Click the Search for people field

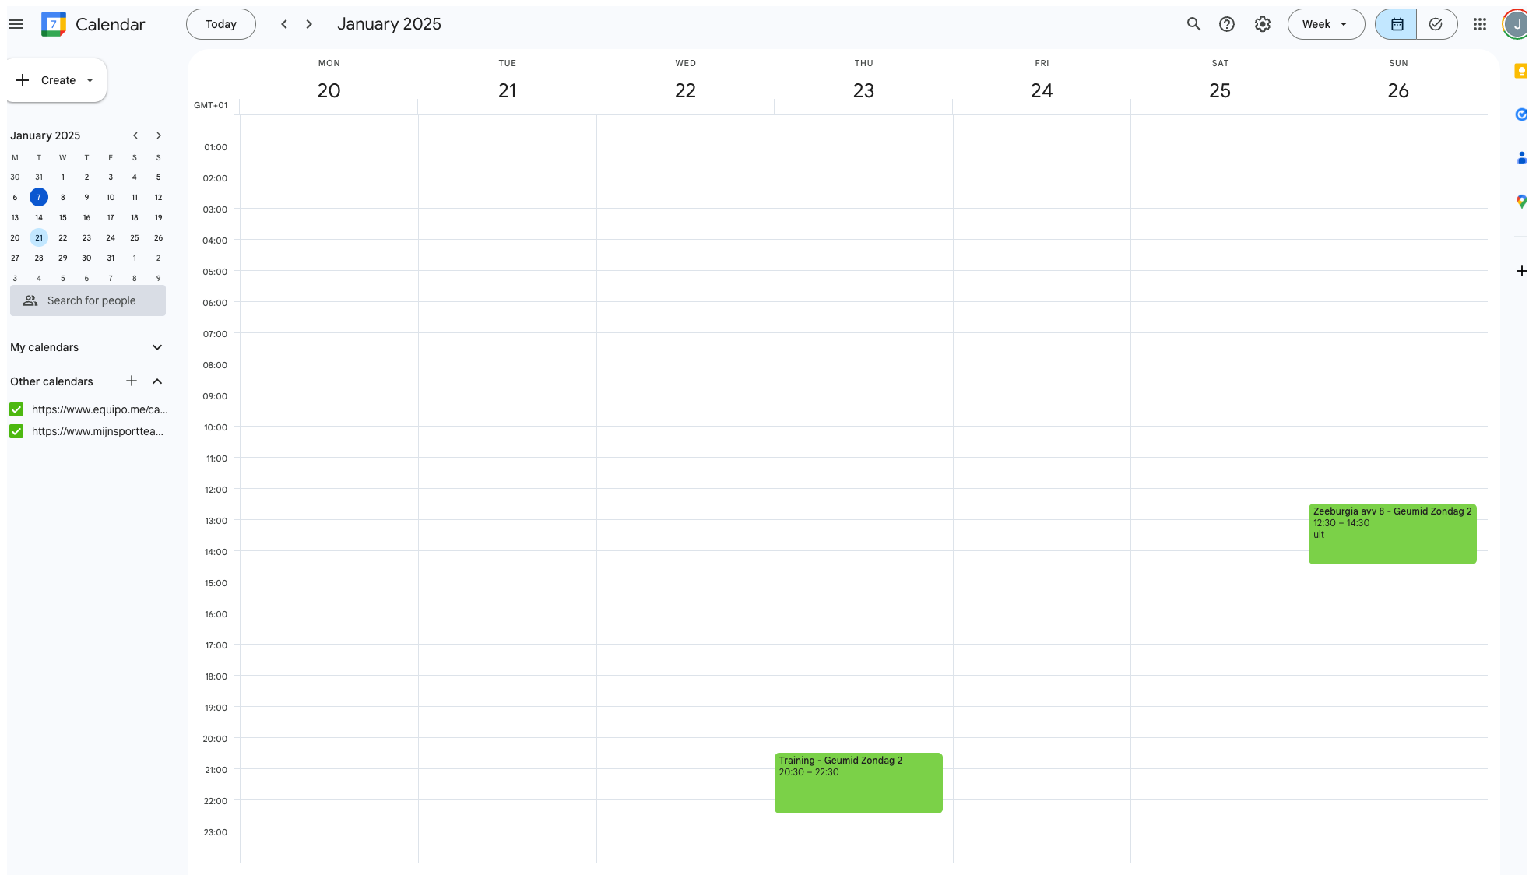coord(88,300)
